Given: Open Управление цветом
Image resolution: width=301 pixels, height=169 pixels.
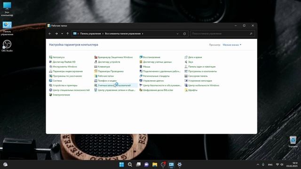Looking at the screenshot, I should 151,81.
